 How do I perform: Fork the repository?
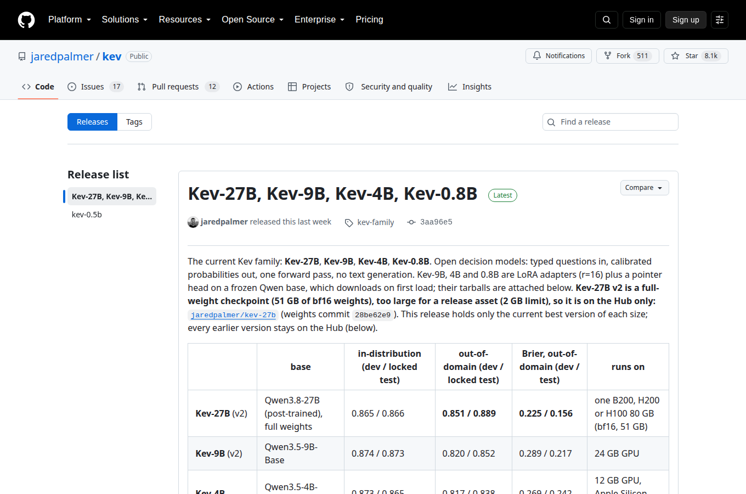click(627, 56)
